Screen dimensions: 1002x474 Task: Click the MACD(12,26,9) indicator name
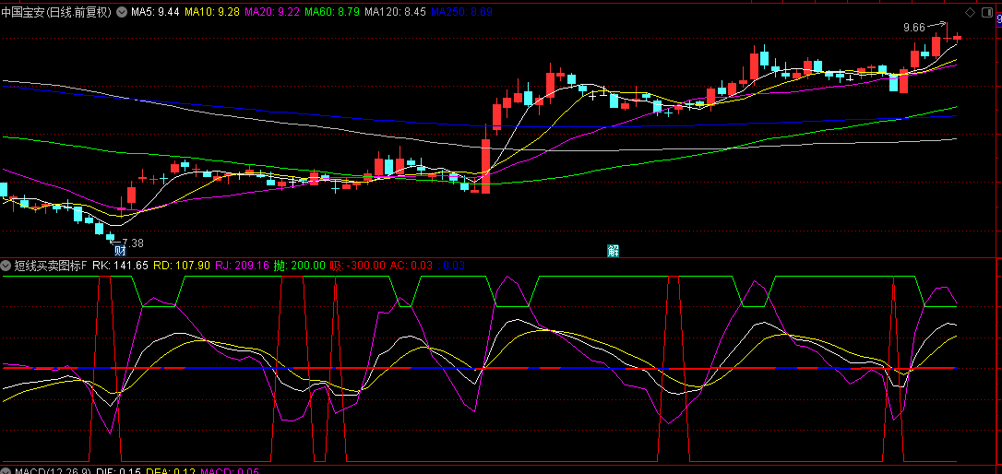pos(53,471)
